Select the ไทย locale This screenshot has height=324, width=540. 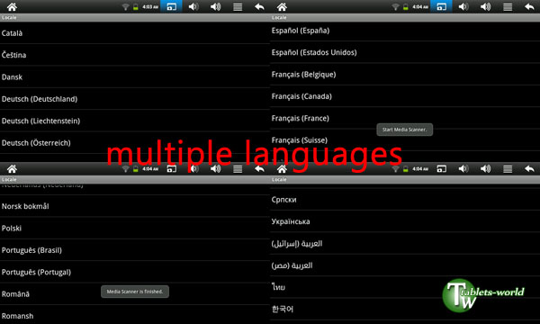(x=405, y=287)
